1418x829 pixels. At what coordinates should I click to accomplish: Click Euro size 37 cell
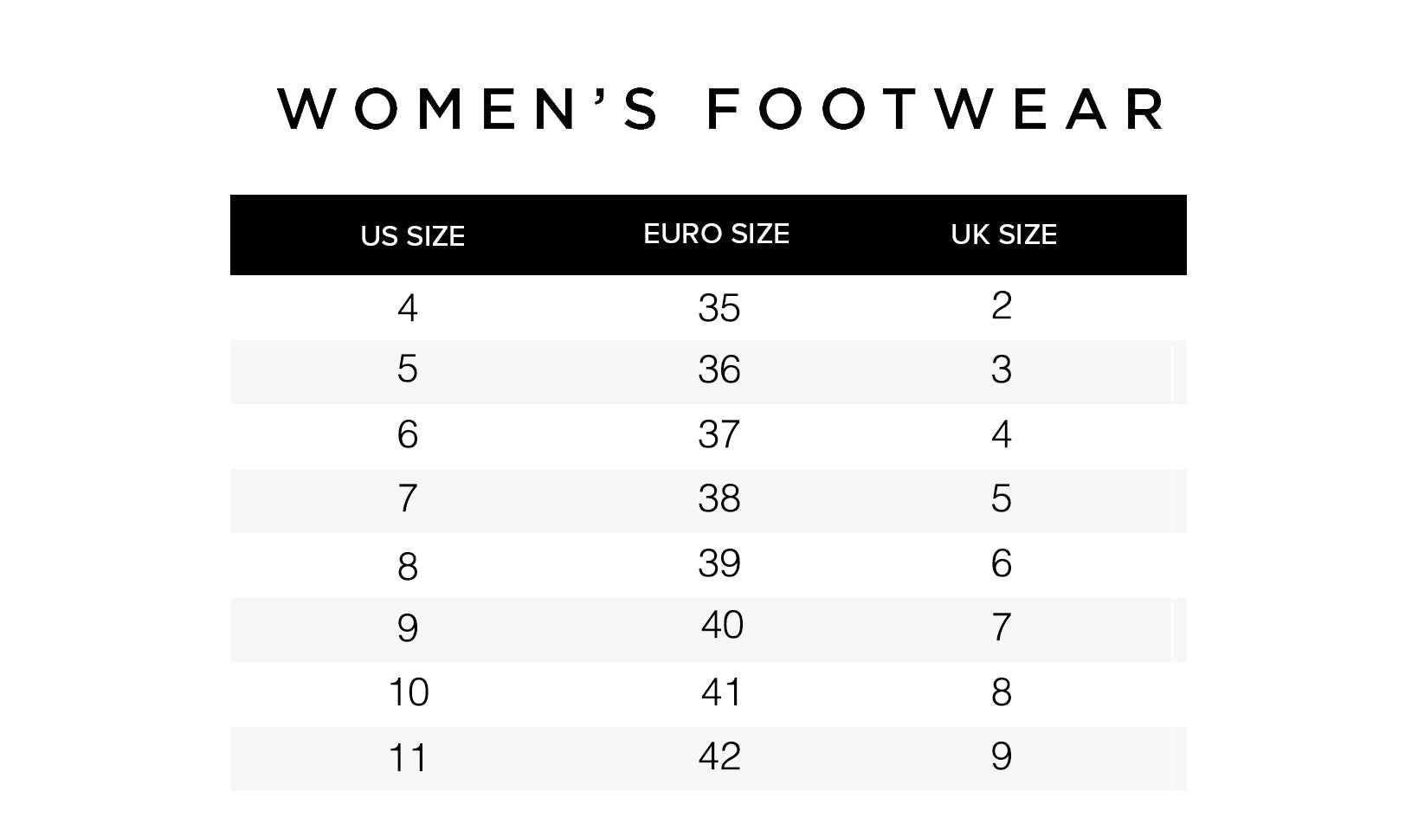click(719, 434)
